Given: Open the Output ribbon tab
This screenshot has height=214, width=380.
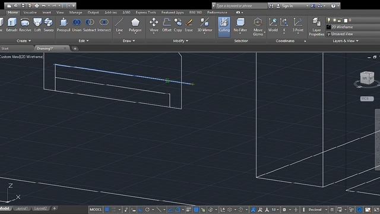Looking at the screenshot, I should (93, 12).
